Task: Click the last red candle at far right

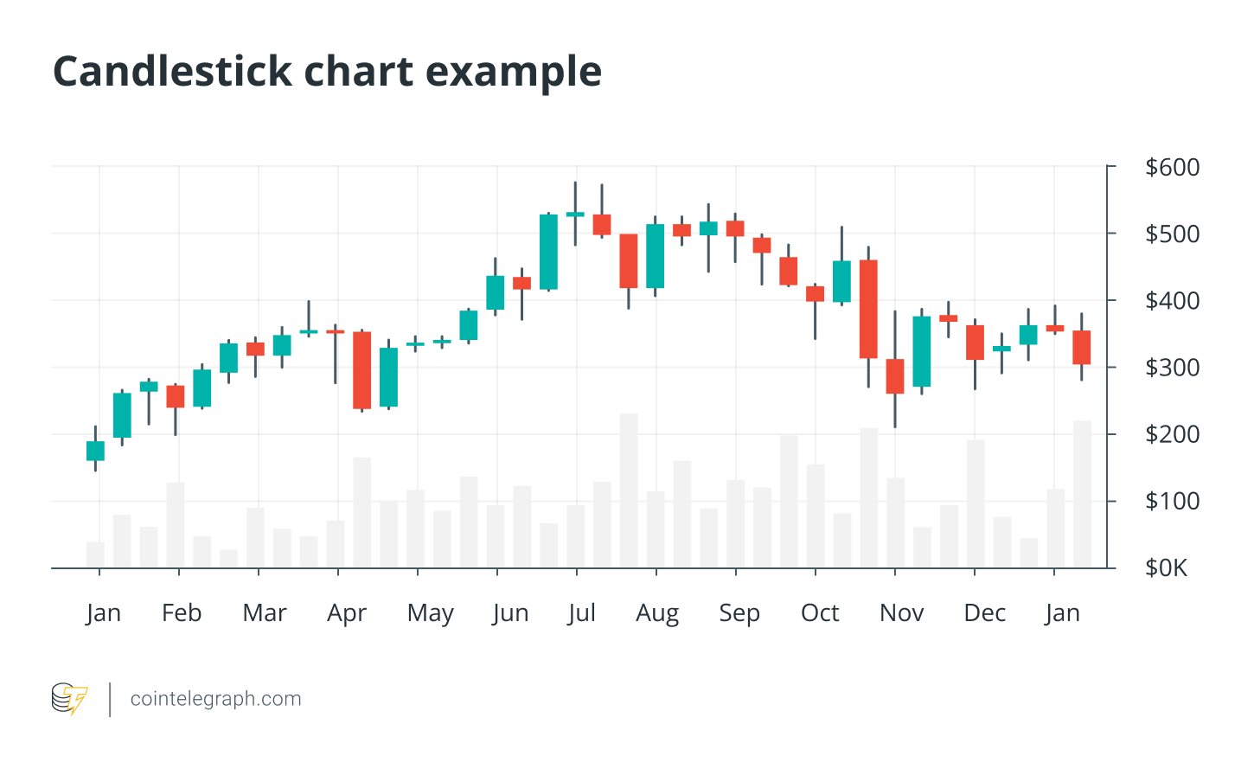Action: coord(1082,347)
